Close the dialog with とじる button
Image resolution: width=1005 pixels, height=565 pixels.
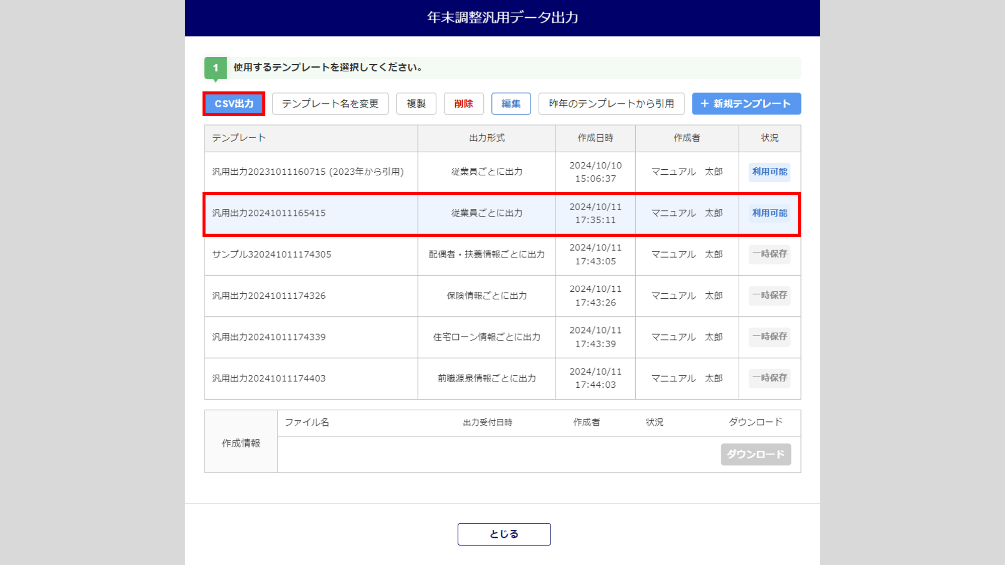point(504,534)
